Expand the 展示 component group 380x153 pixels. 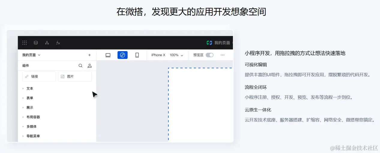click(30, 107)
